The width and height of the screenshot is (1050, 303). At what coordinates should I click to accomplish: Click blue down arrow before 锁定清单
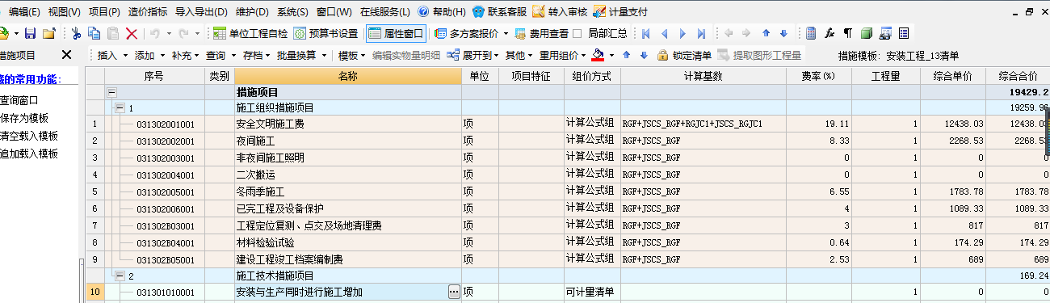click(x=644, y=55)
